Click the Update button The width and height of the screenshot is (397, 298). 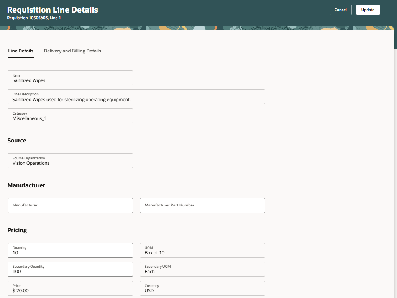coord(367,10)
